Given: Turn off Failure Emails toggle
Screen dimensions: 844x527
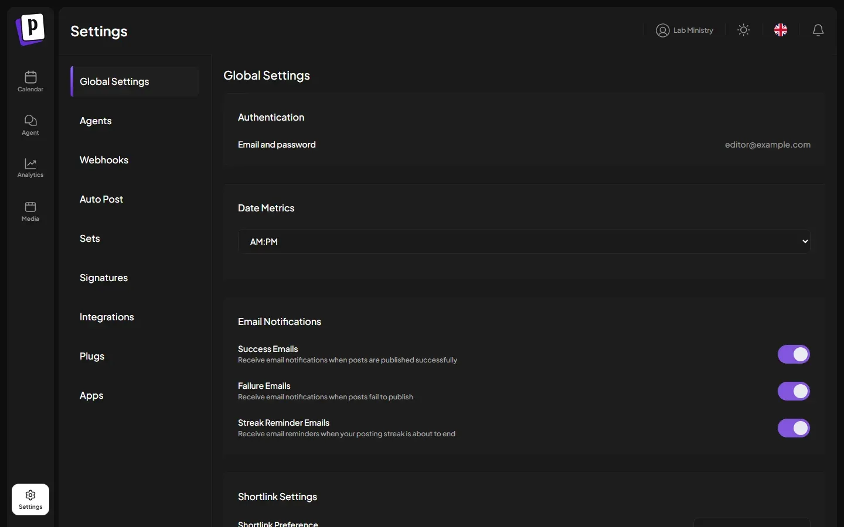Looking at the screenshot, I should click(x=794, y=391).
